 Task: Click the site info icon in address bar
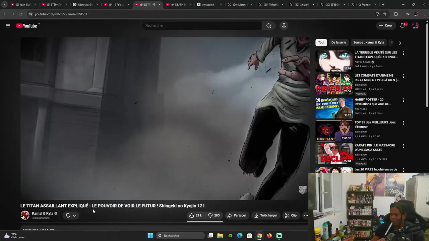30,14
